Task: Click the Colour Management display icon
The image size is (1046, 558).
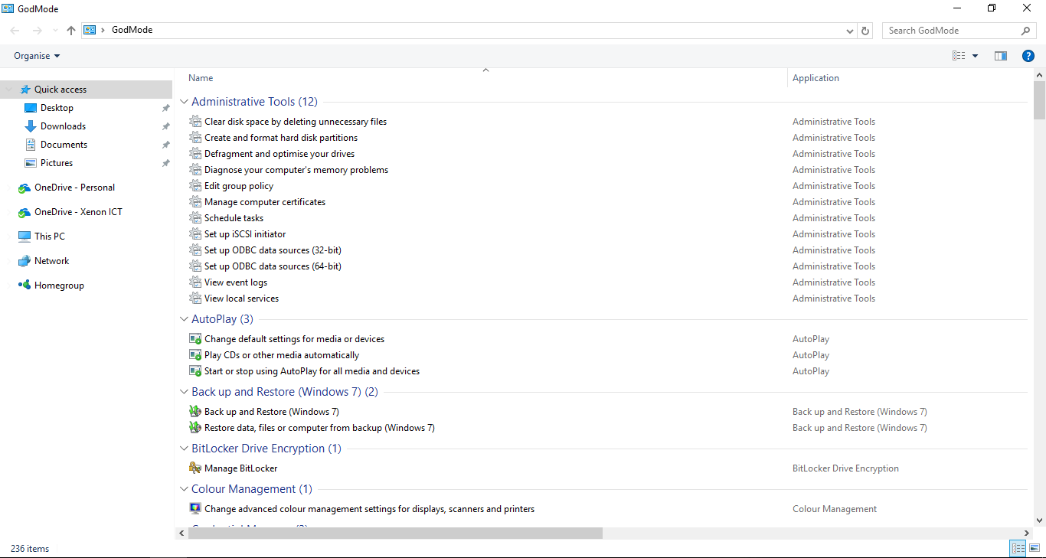Action: pos(195,509)
